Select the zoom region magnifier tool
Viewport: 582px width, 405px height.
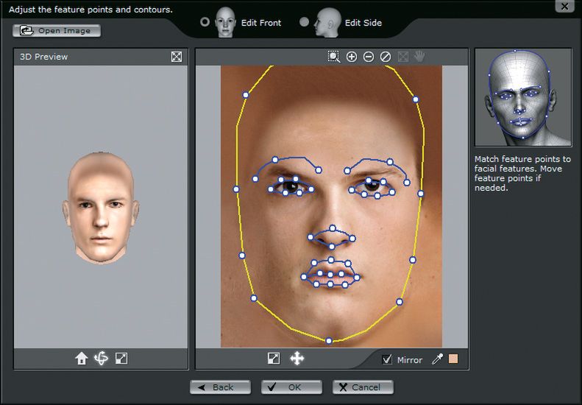335,57
